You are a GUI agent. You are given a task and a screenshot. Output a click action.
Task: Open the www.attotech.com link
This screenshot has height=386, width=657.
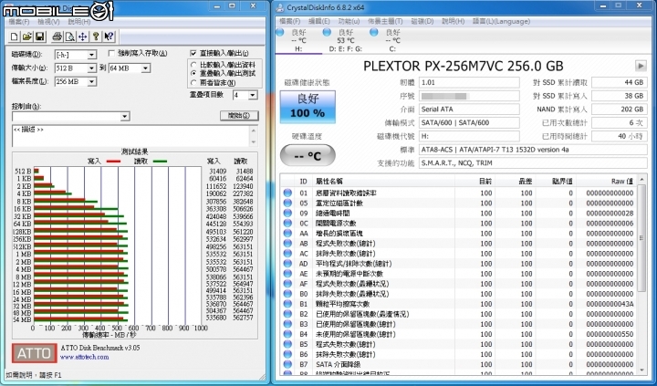pos(84,357)
